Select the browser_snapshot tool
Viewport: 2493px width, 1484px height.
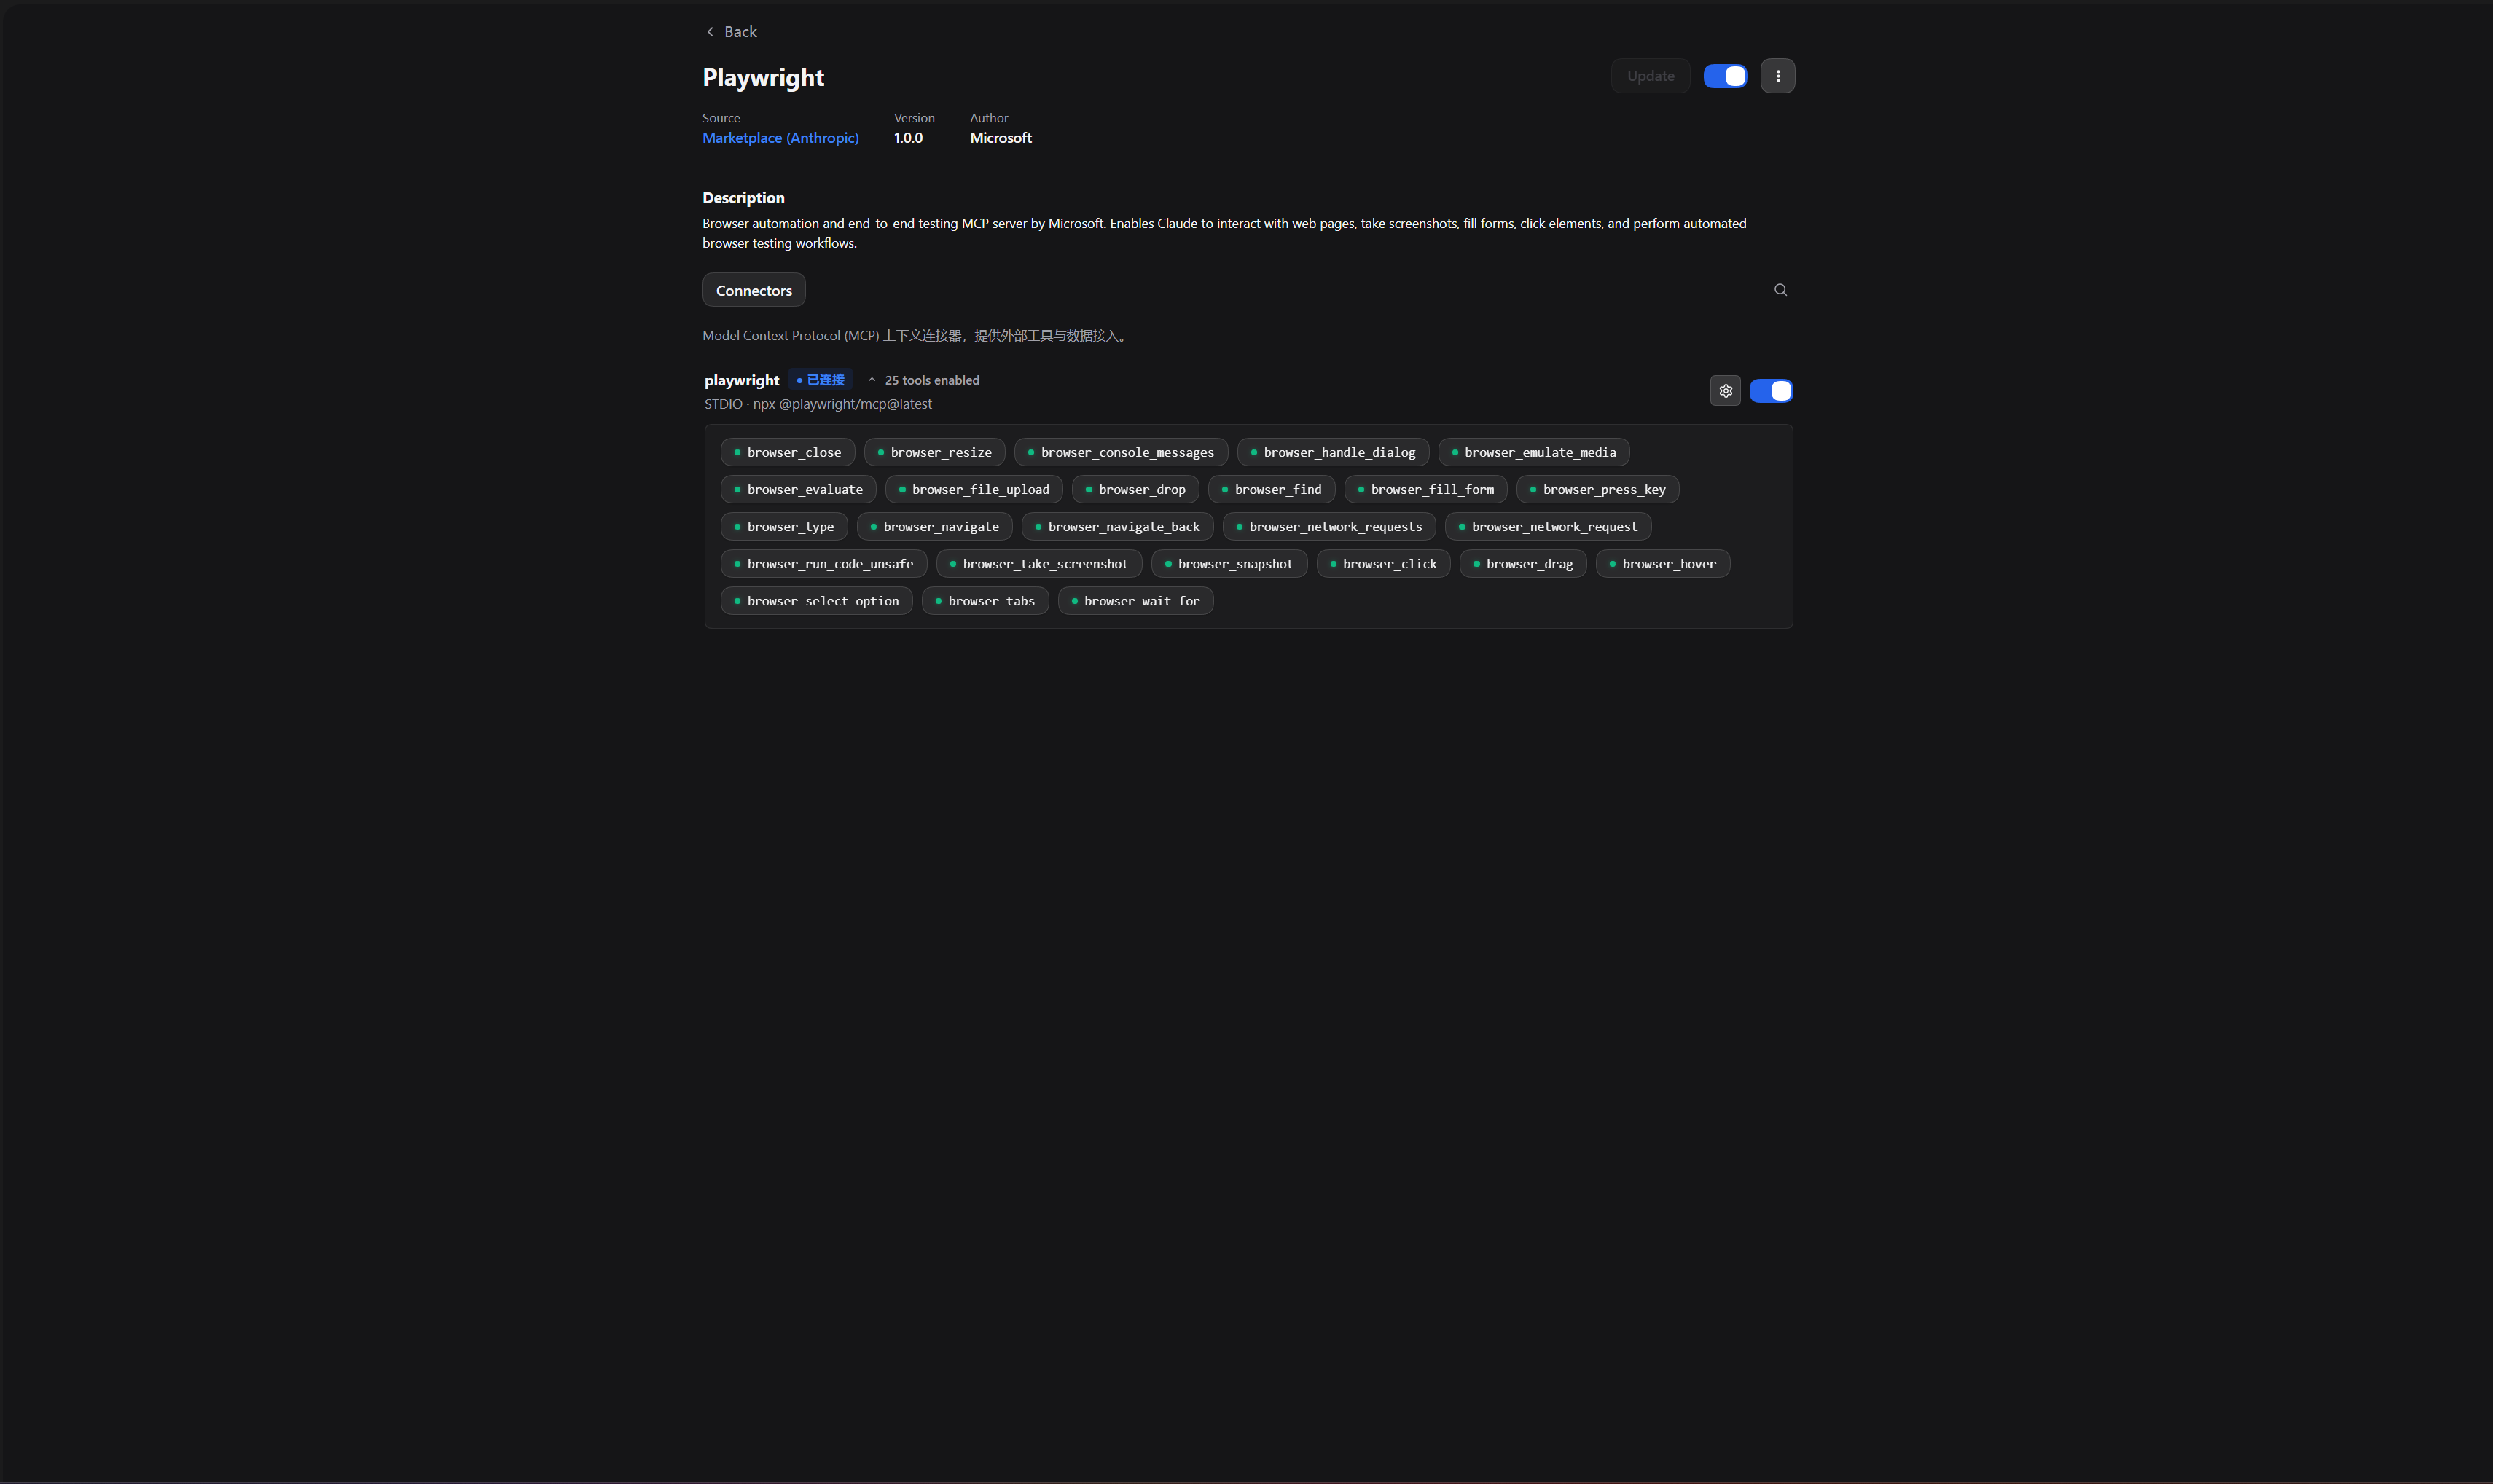pyautogui.click(x=1229, y=564)
